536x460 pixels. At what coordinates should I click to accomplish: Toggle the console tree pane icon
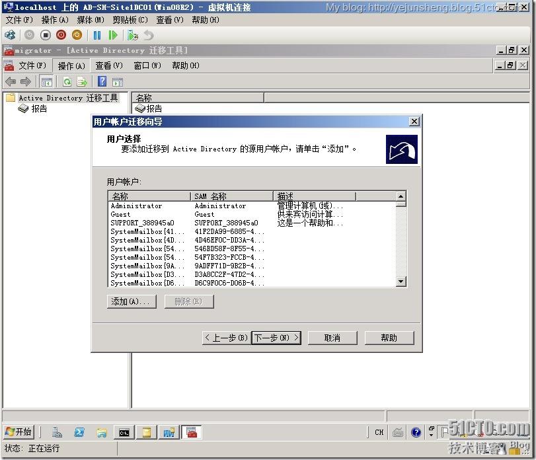pyautogui.click(x=46, y=82)
